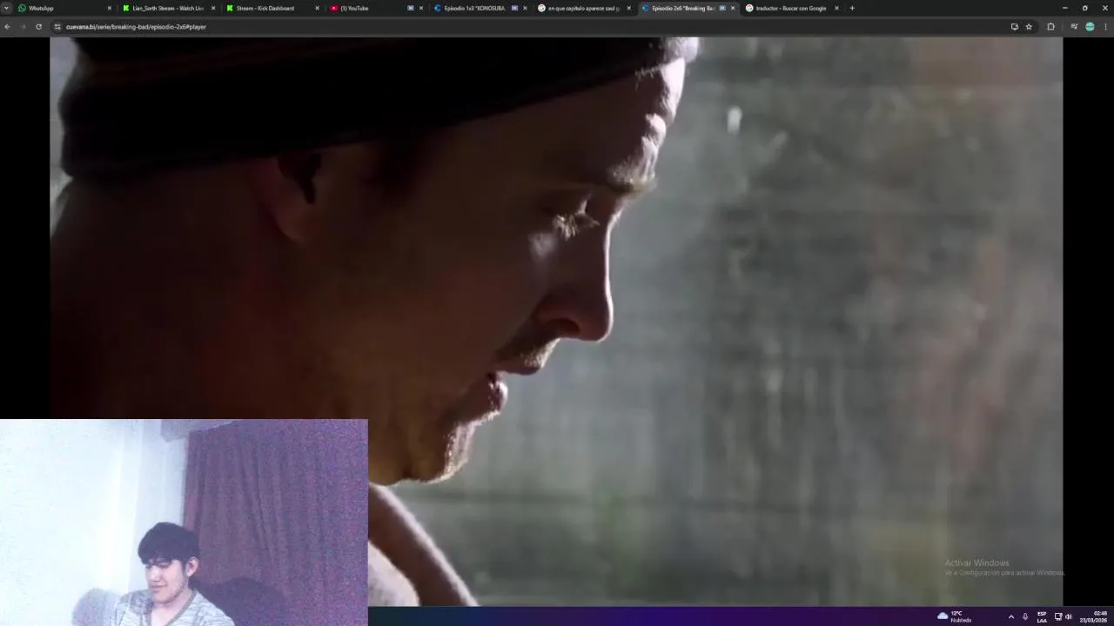Open the clock showing 02:48
The image size is (1114, 626).
click(x=1093, y=616)
